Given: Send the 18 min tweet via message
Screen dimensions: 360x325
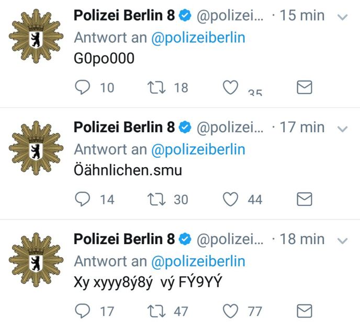Looking at the screenshot, I should (x=305, y=311).
